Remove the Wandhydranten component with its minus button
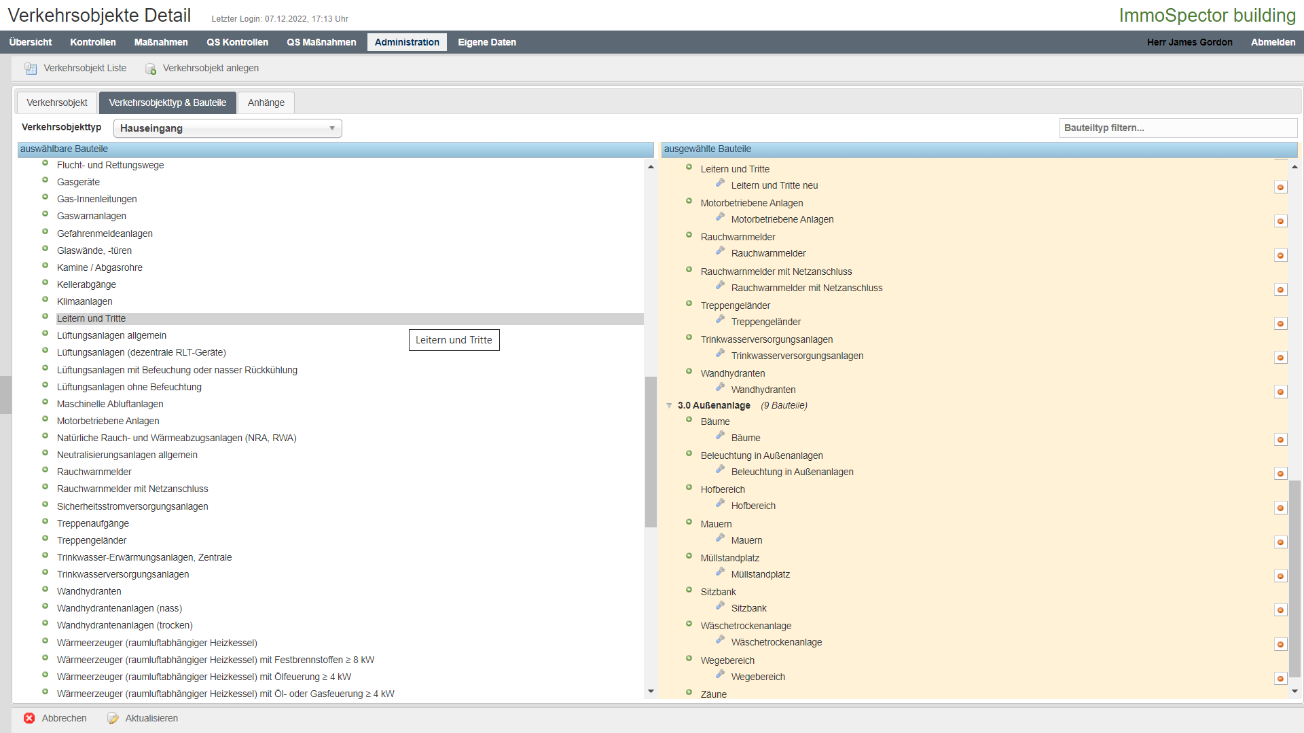The width and height of the screenshot is (1304, 733). point(1280,392)
